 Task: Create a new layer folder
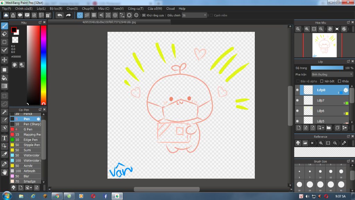[329, 128]
